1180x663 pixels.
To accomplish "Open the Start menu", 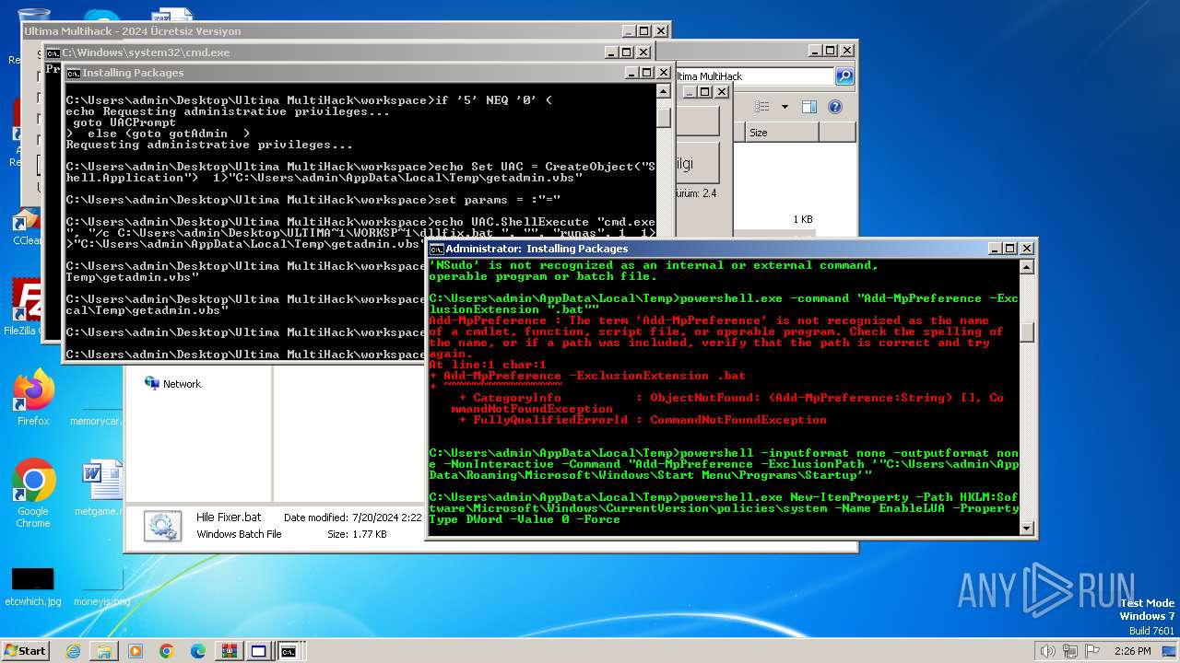I will click(x=26, y=650).
